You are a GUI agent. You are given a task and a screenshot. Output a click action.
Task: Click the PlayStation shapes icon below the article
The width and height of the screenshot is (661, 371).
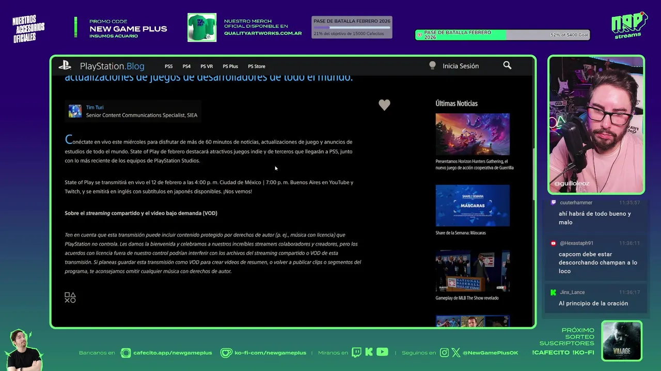point(70,297)
